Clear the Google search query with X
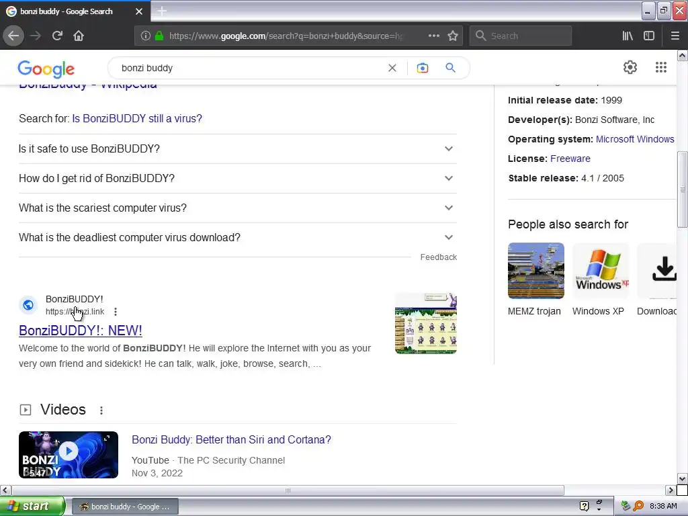The image size is (688, 516). [x=392, y=68]
